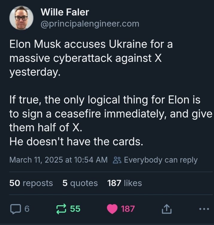Viewport: 214px width, 225px height.
Task: Open the @principalengineer.com handle link
Action: [x=89, y=23]
